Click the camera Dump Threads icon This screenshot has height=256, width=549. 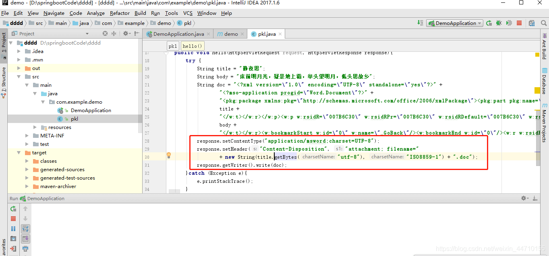(x=13, y=239)
